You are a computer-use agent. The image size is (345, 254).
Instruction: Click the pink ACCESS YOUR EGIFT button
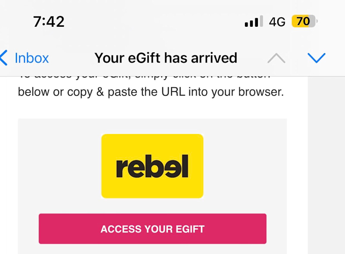153,229
